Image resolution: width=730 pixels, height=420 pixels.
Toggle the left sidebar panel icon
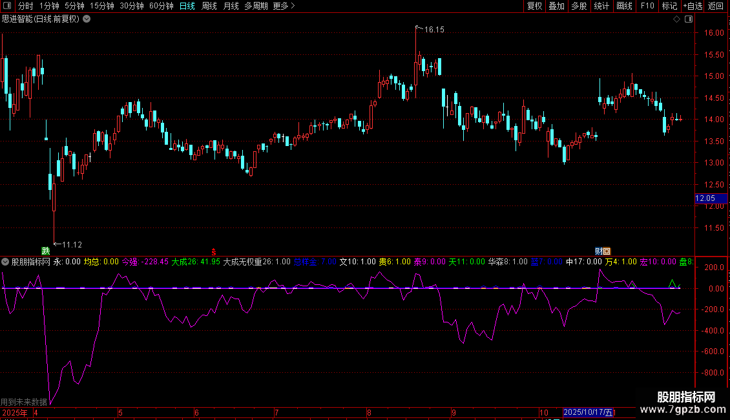(7, 6)
